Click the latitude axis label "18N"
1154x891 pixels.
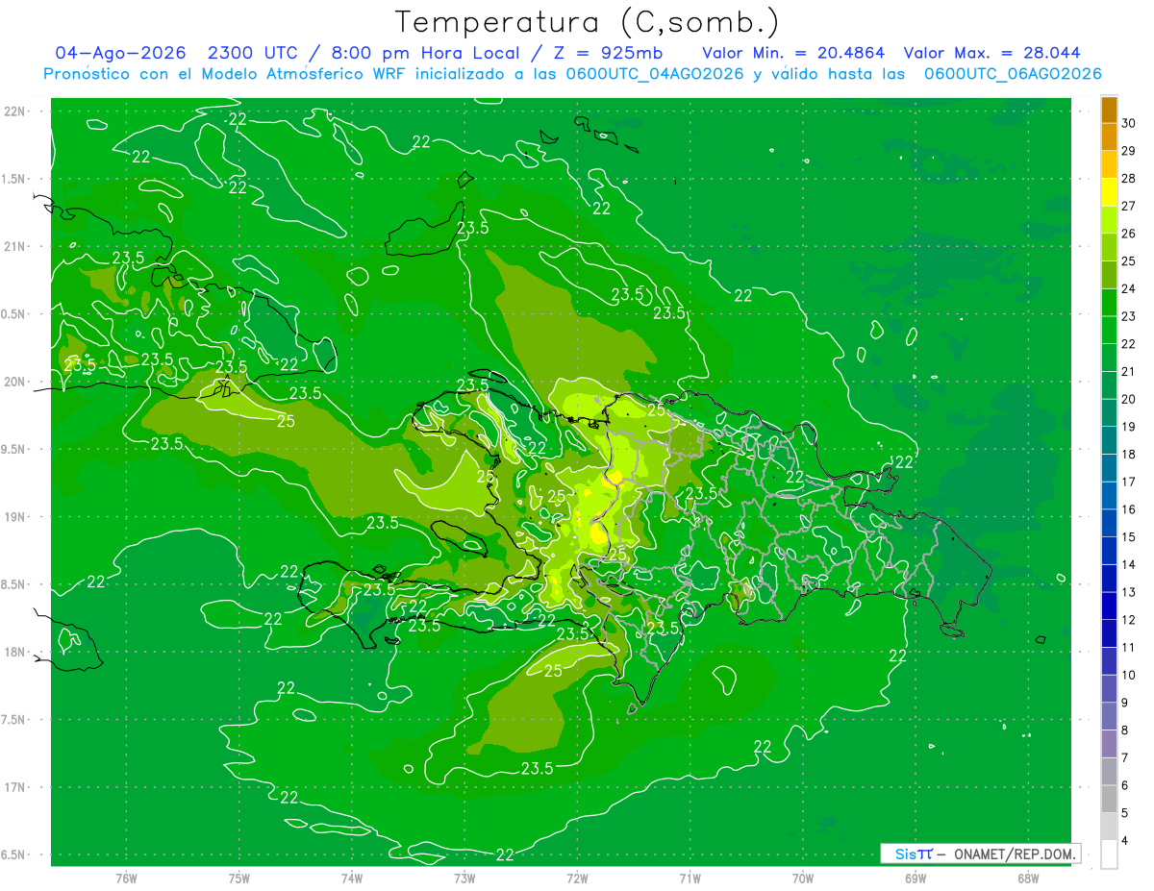pyautogui.click(x=16, y=652)
